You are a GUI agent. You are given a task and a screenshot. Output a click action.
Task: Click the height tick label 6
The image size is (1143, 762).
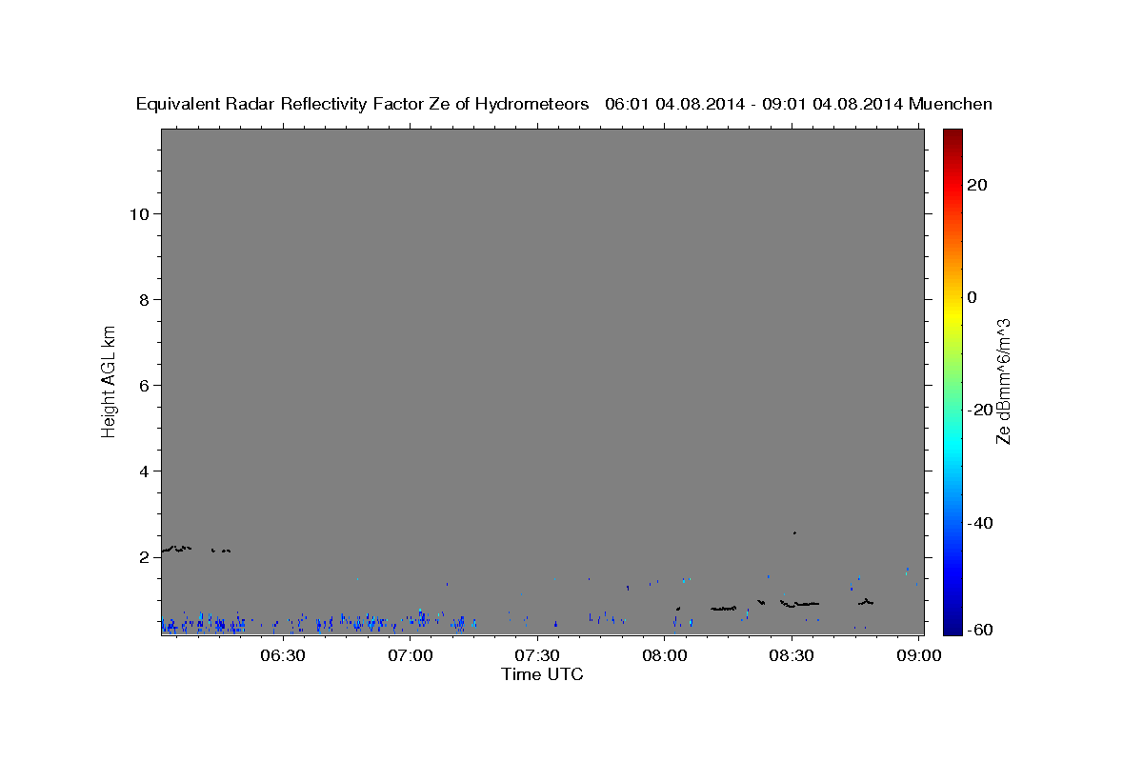146,386
